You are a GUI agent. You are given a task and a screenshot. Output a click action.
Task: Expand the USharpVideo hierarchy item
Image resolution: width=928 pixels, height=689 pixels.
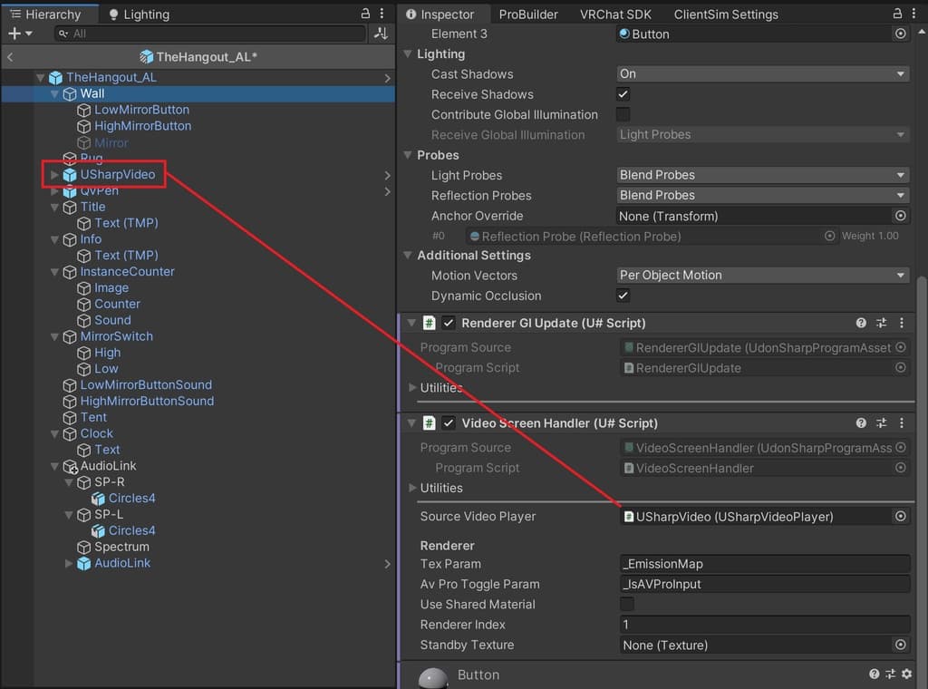point(54,175)
